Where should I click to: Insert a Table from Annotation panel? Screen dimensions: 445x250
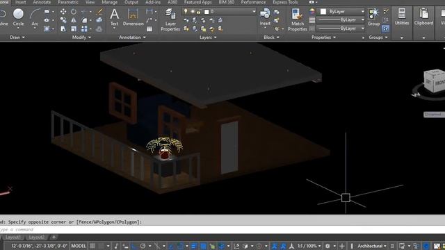149,28
